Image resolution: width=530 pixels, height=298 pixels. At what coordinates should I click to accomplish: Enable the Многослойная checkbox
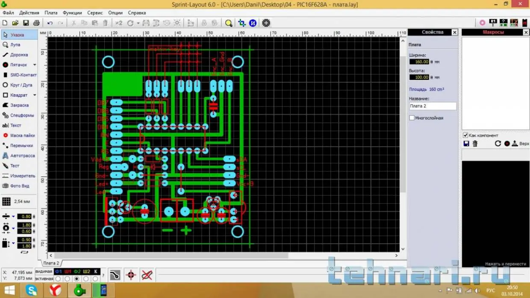point(412,118)
